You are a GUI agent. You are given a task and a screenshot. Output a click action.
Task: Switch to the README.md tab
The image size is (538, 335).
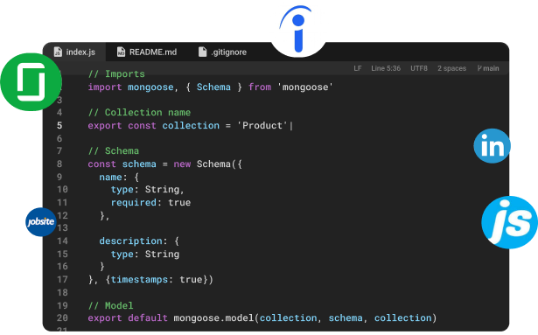pyautogui.click(x=147, y=52)
